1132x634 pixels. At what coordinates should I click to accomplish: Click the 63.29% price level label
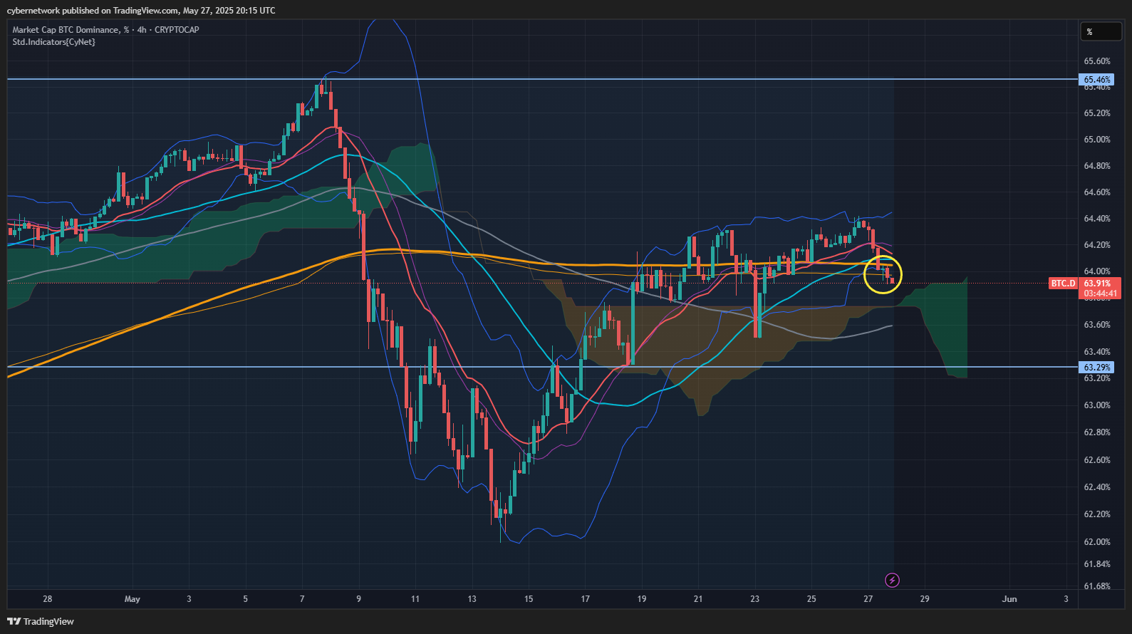point(1097,368)
